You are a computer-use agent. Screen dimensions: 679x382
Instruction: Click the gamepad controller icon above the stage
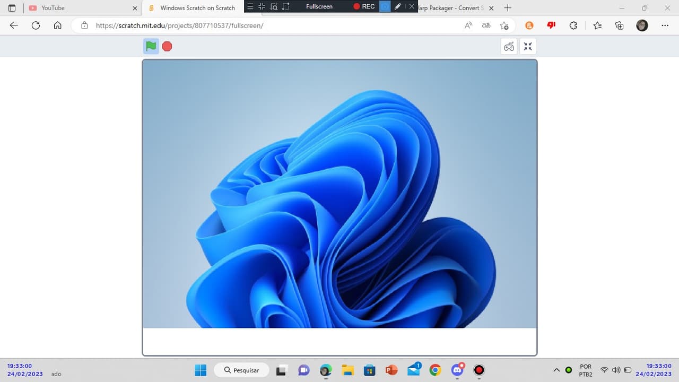(x=509, y=47)
